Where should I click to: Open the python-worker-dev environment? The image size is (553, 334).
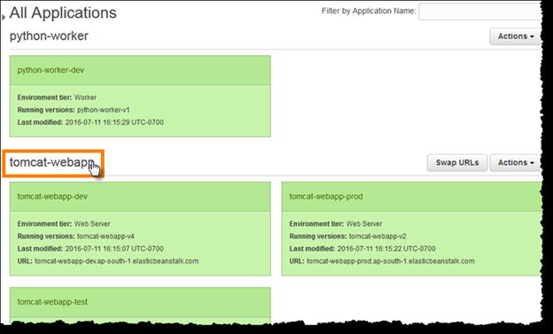[51, 70]
